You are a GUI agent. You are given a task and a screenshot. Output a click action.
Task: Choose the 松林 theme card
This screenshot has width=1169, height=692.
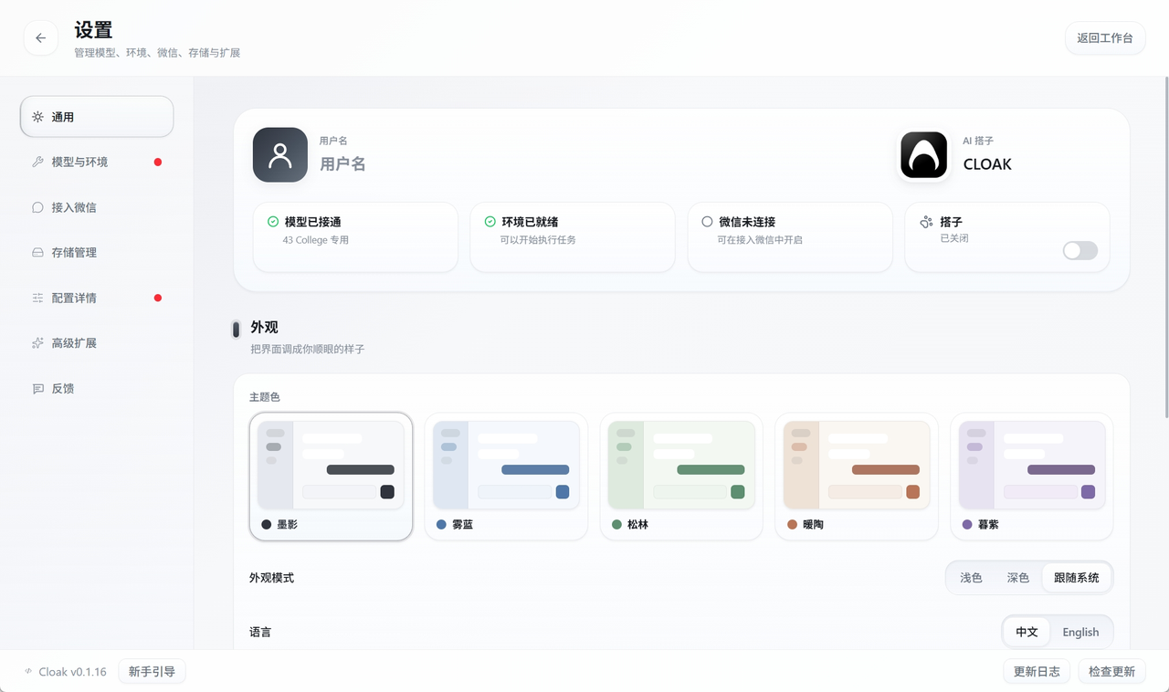point(681,477)
